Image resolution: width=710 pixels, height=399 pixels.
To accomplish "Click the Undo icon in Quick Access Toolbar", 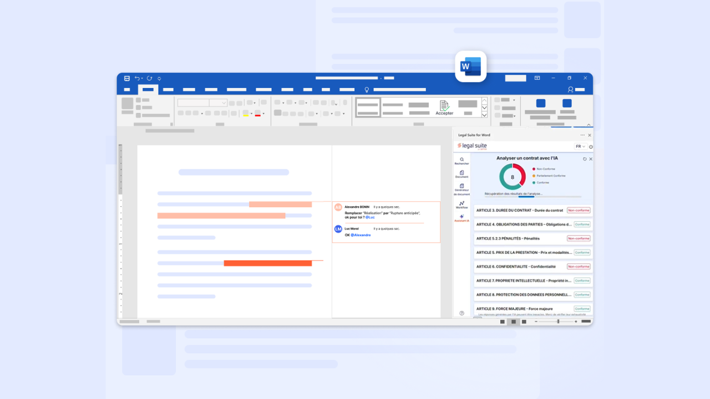I will click(x=138, y=78).
